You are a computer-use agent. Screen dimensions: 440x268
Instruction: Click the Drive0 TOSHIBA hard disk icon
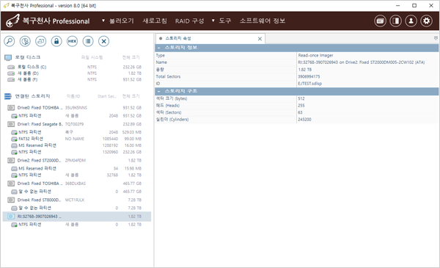click(x=11, y=108)
